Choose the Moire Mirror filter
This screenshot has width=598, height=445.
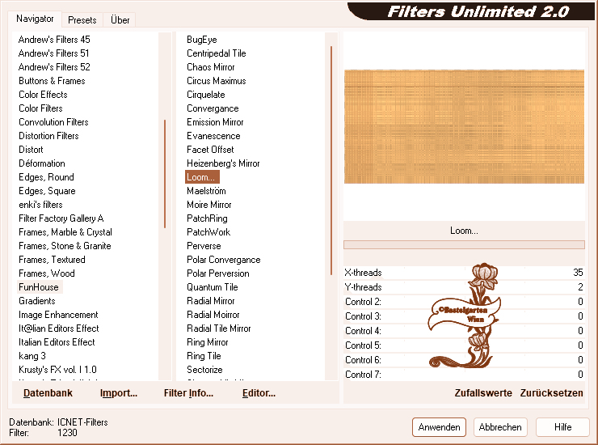(209, 205)
